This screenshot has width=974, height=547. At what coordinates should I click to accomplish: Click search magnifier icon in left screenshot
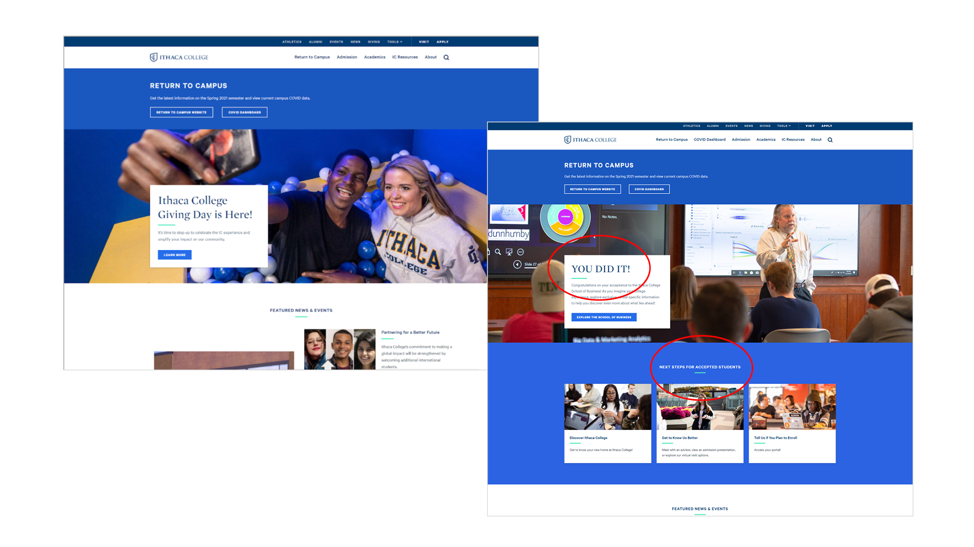click(x=446, y=57)
